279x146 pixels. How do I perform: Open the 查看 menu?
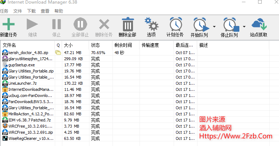click(45, 11)
